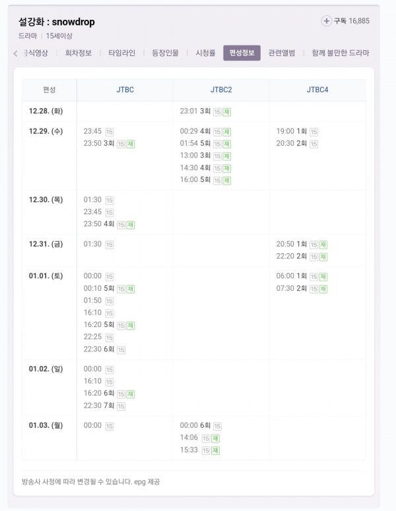Click the JTBC column header

[x=125, y=90]
